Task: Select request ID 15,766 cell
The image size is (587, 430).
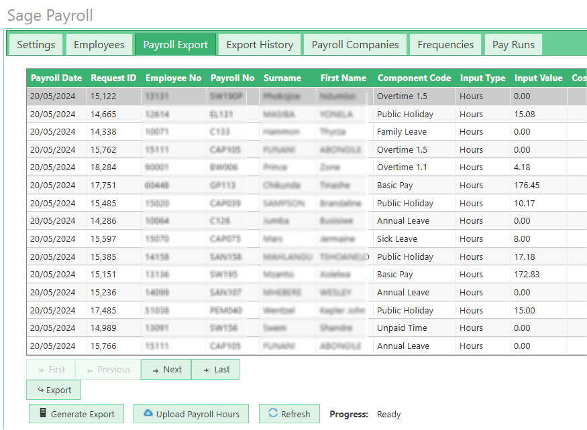Action: (x=114, y=346)
